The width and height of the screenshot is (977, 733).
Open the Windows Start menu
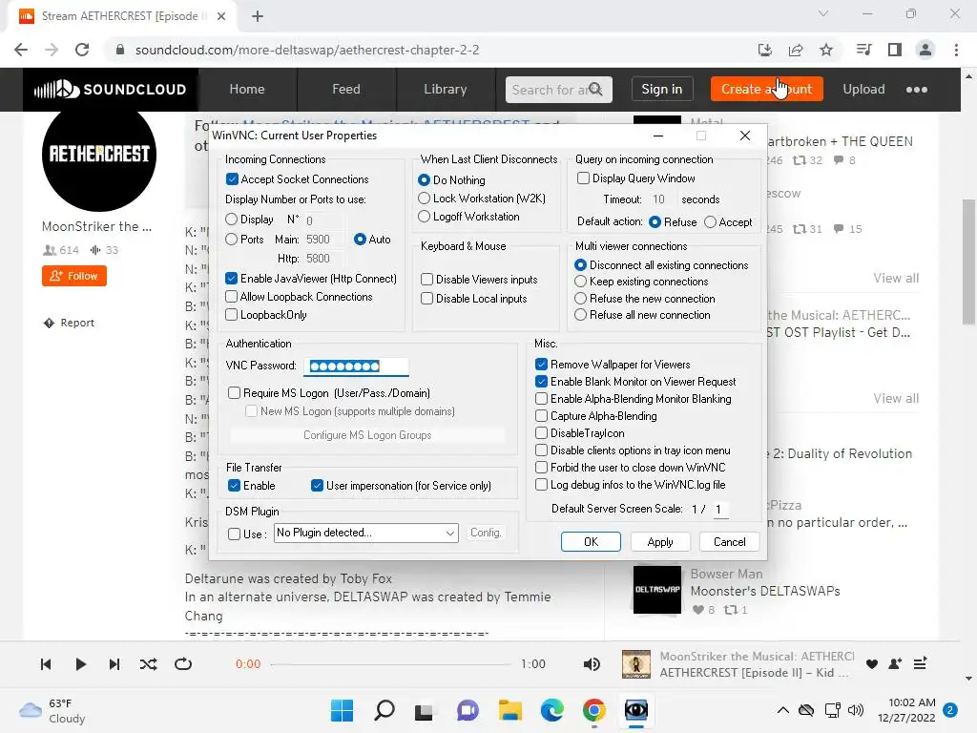pos(342,710)
